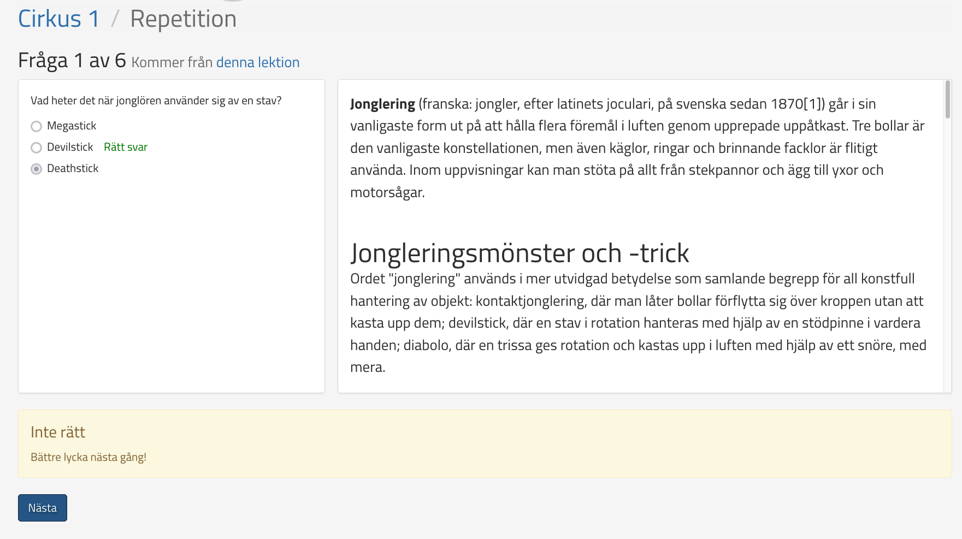Click the Megastick answer label
Viewport: 962px width, 539px height.
[72, 126]
